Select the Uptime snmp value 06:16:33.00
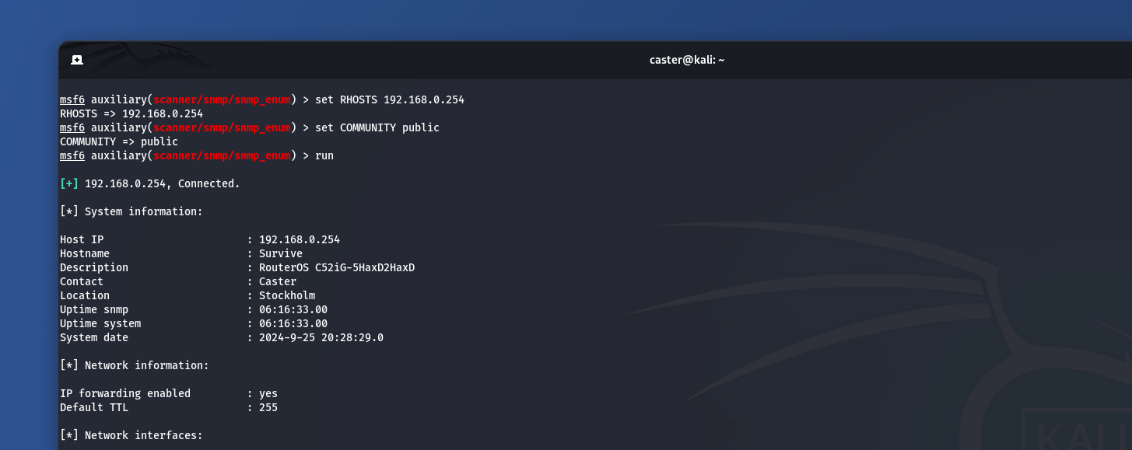This screenshot has width=1132, height=450. (293, 309)
